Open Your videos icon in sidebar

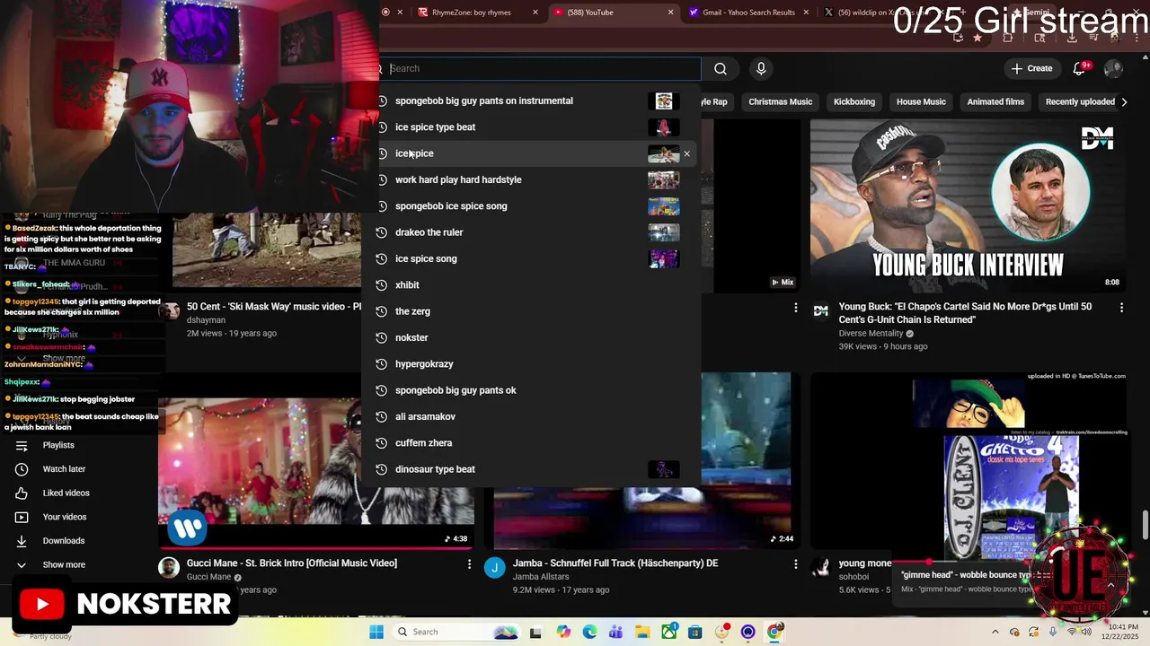coord(22,517)
